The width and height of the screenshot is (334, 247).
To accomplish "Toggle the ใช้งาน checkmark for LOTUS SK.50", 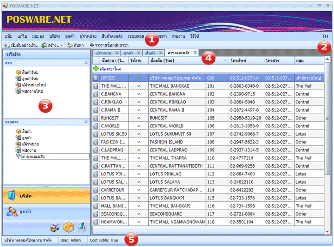I will [x=139, y=134].
